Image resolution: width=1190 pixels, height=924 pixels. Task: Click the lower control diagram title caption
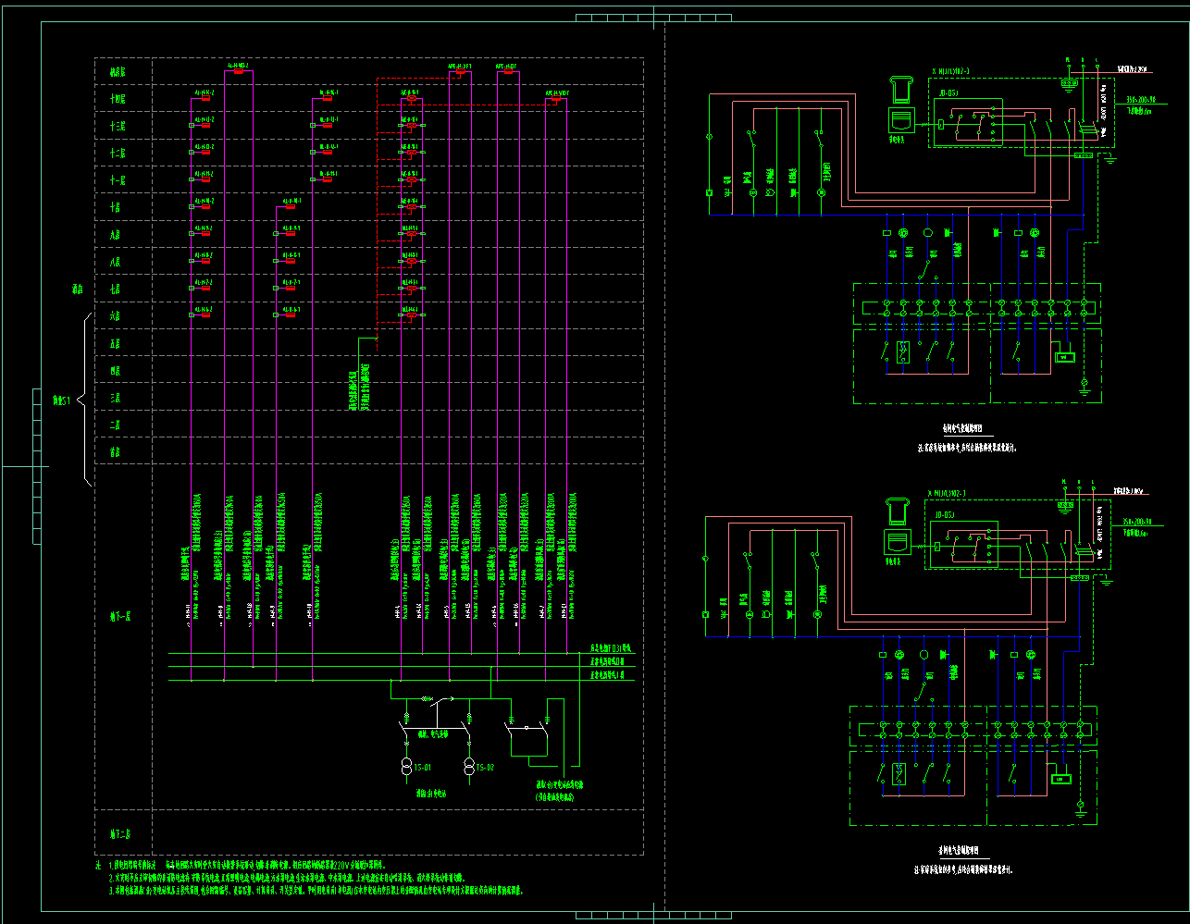(964, 852)
